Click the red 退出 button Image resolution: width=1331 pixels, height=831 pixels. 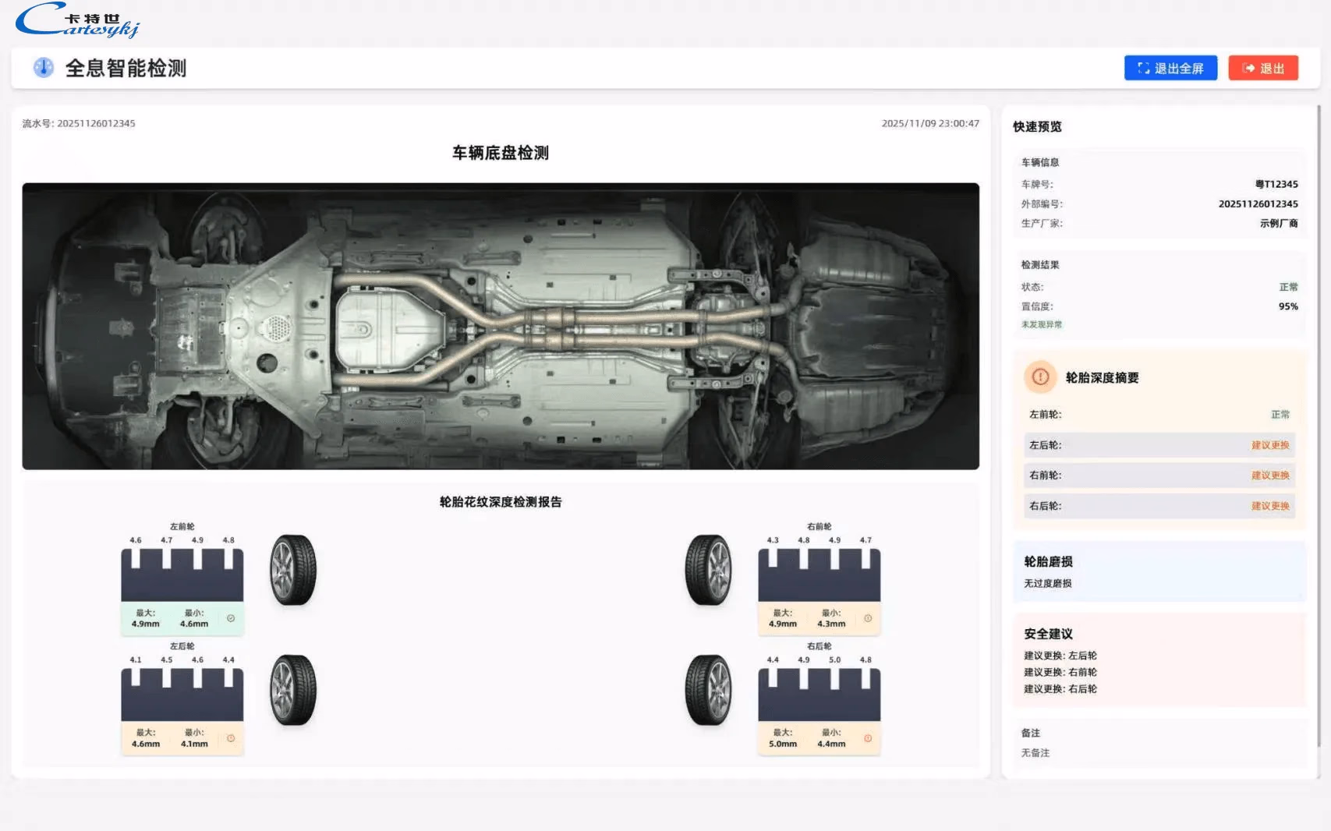point(1263,68)
